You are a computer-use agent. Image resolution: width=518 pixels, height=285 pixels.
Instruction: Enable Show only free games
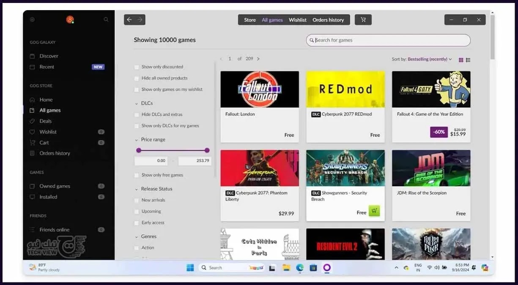coord(137,175)
